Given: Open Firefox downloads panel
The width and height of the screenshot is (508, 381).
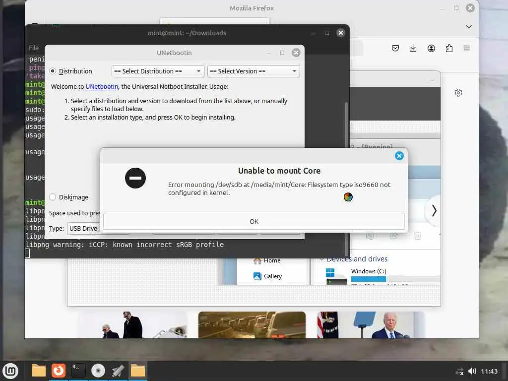Looking at the screenshot, I should [413, 48].
